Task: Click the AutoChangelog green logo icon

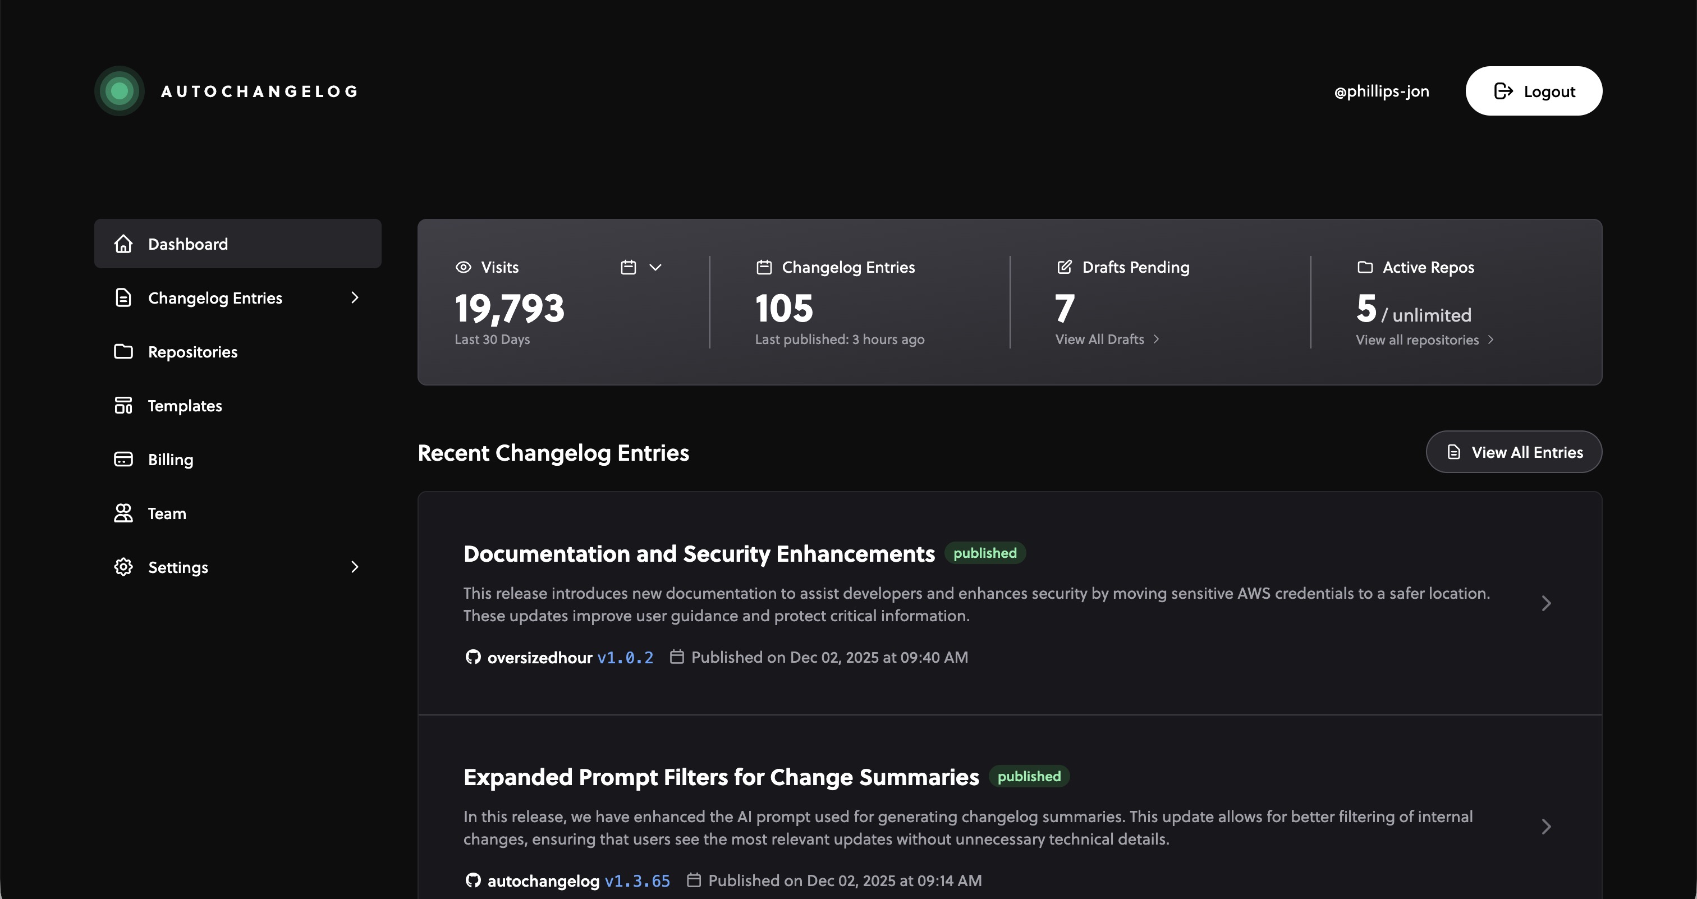Action: pos(119,91)
